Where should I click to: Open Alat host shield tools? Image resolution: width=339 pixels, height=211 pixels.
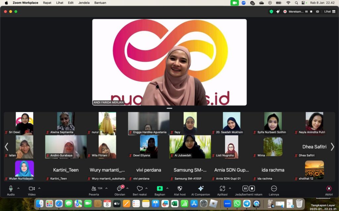[180, 189]
